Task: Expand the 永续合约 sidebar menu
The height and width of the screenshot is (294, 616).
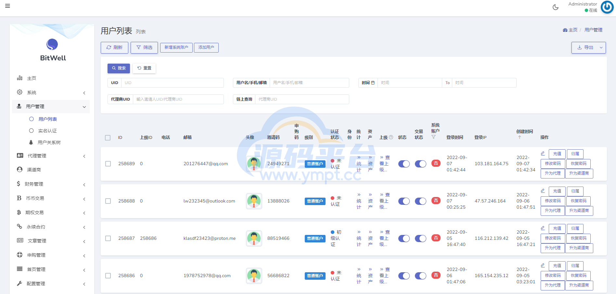Action: point(51,227)
